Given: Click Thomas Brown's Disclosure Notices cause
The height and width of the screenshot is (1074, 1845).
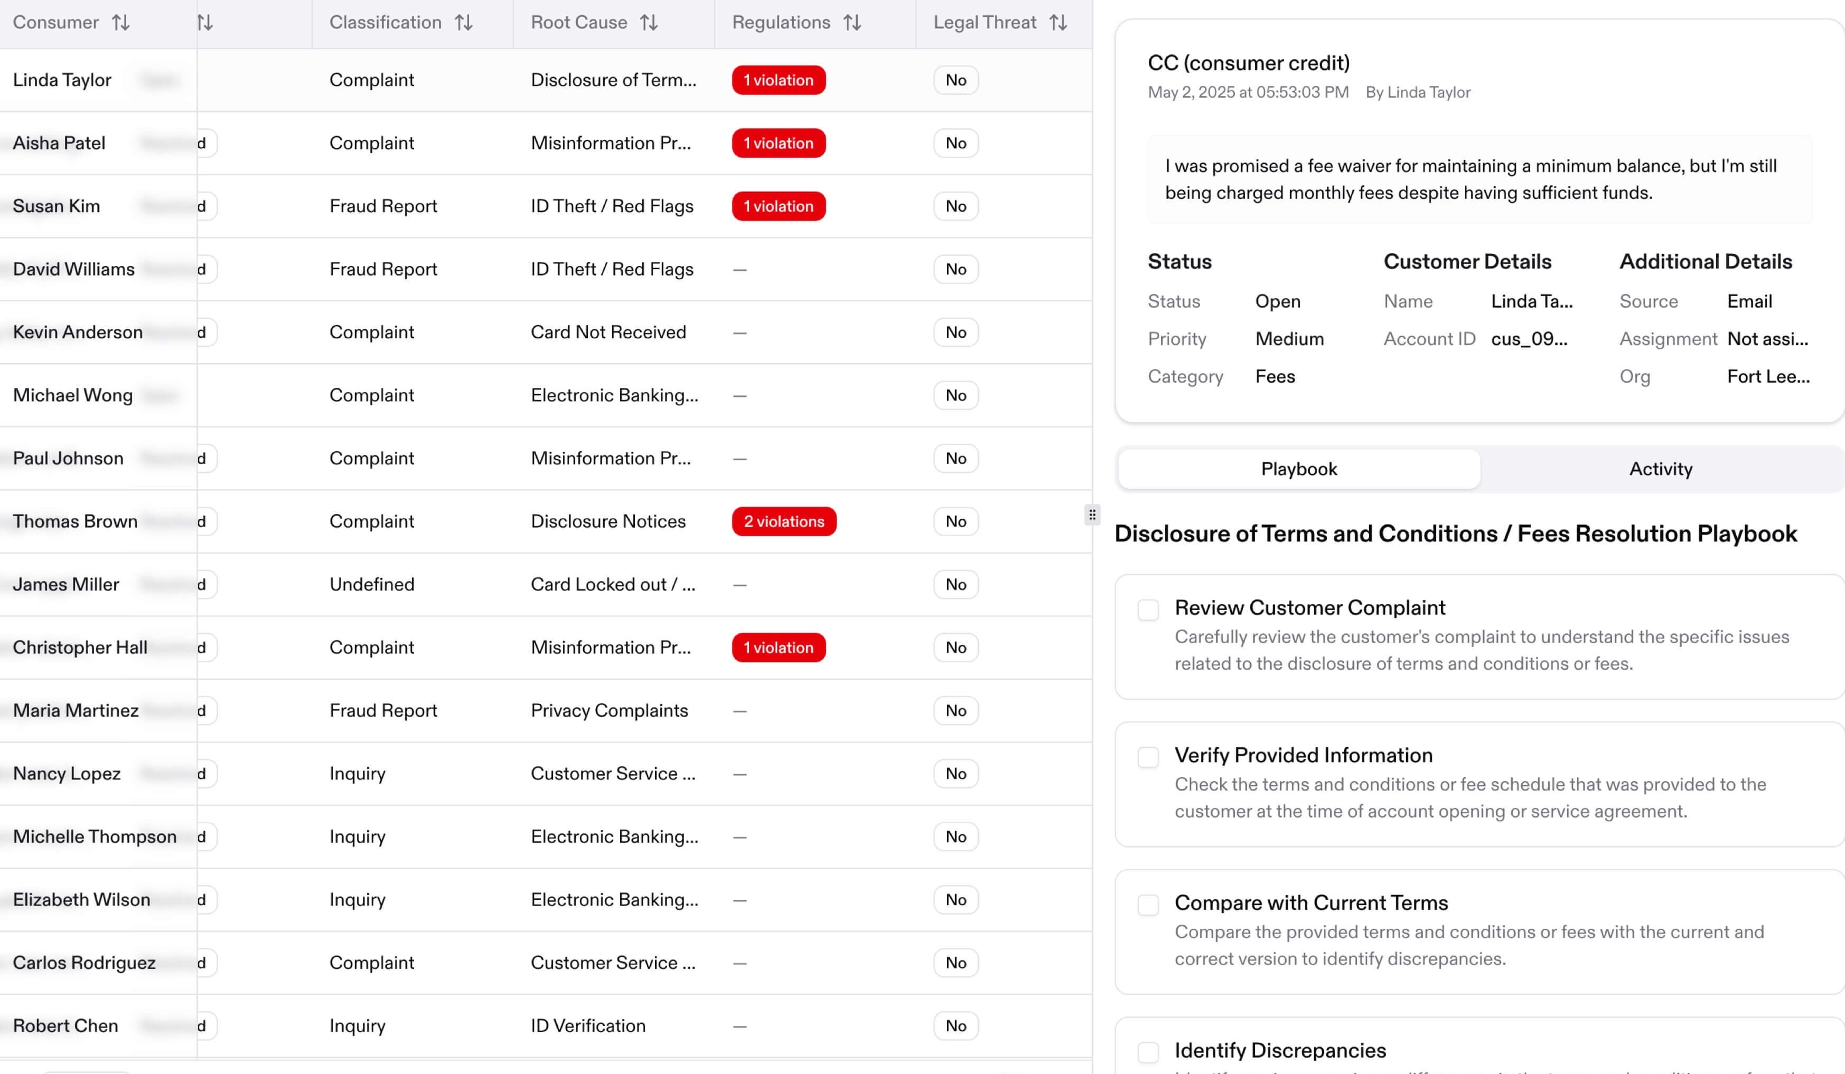Looking at the screenshot, I should click(608, 521).
